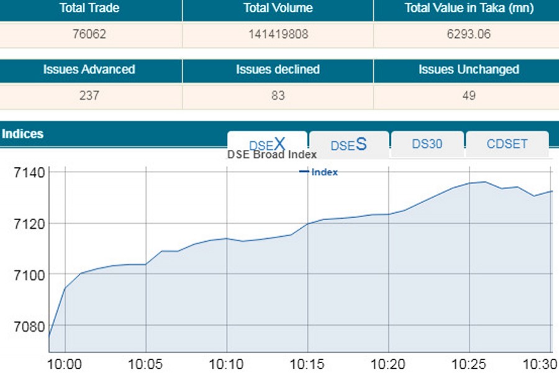This screenshot has width=559, height=373.
Task: Select the Issues declined header
Action: pos(278,70)
